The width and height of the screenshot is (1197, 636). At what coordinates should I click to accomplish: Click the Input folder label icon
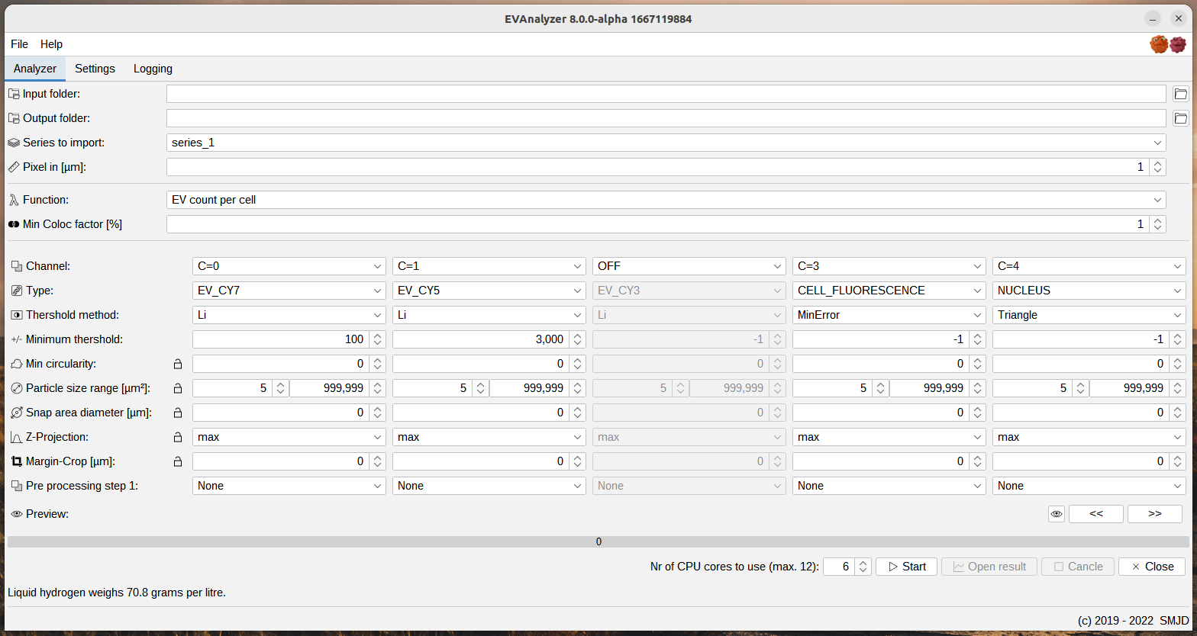(14, 94)
